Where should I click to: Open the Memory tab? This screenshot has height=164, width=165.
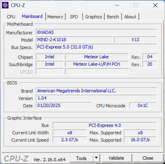(x=55, y=17)
